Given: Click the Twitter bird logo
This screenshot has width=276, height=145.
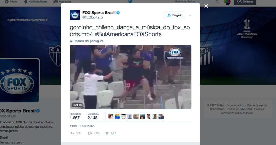Looking at the screenshot, I should [x=130, y=2].
